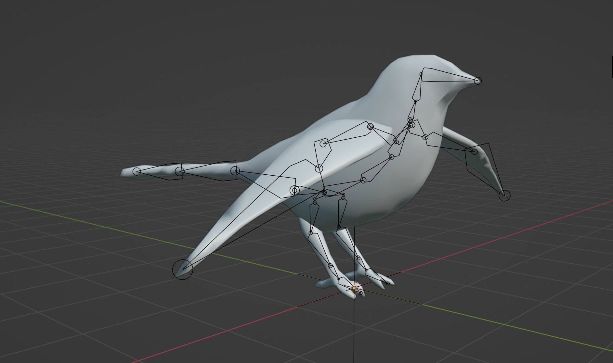Select the right wing's middle joint circle

474,151
